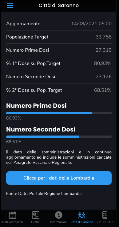Screen dimensions: 119x227
Task: Select the % 1° Dose su Pop.Target row
Action: click(x=59, y=63)
